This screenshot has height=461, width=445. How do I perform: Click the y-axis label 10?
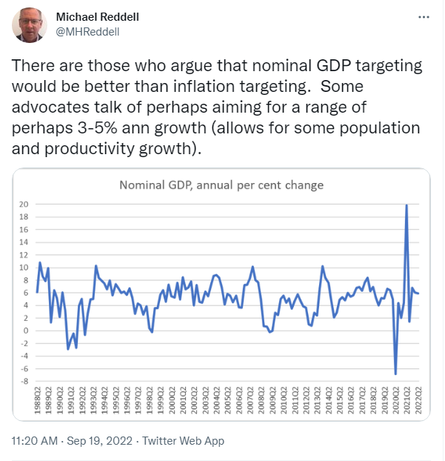click(24, 267)
